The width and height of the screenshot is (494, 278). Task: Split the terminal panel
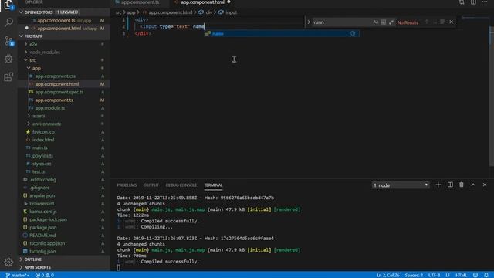[x=450, y=185]
